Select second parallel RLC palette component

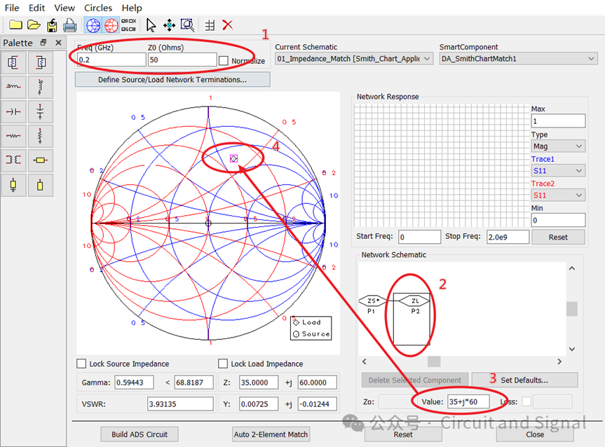tap(40, 62)
